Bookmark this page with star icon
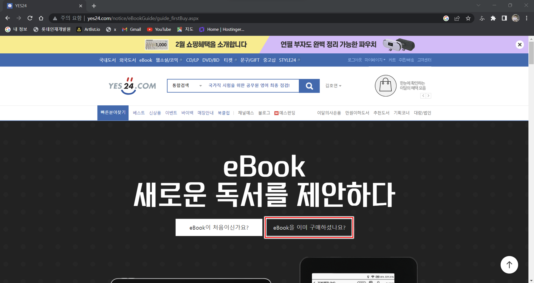The height and width of the screenshot is (283, 534). tap(468, 18)
